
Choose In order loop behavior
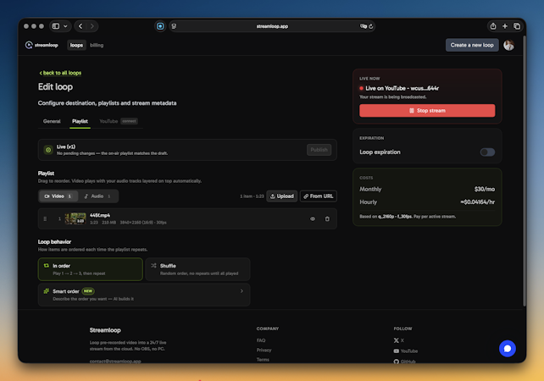(x=90, y=269)
